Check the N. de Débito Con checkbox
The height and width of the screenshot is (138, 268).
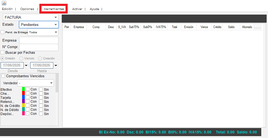pos(28,110)
